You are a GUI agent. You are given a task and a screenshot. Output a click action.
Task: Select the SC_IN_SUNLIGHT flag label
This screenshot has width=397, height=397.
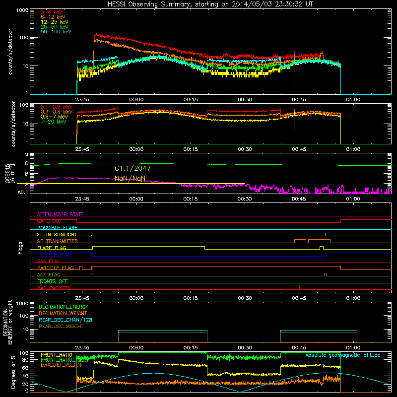point(57,234)
